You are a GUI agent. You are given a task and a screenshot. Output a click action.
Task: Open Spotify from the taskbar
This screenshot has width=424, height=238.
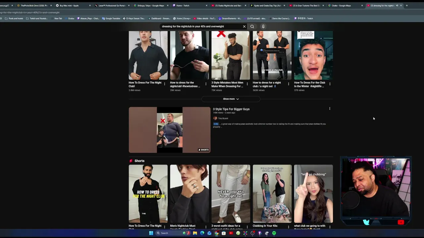274,233
